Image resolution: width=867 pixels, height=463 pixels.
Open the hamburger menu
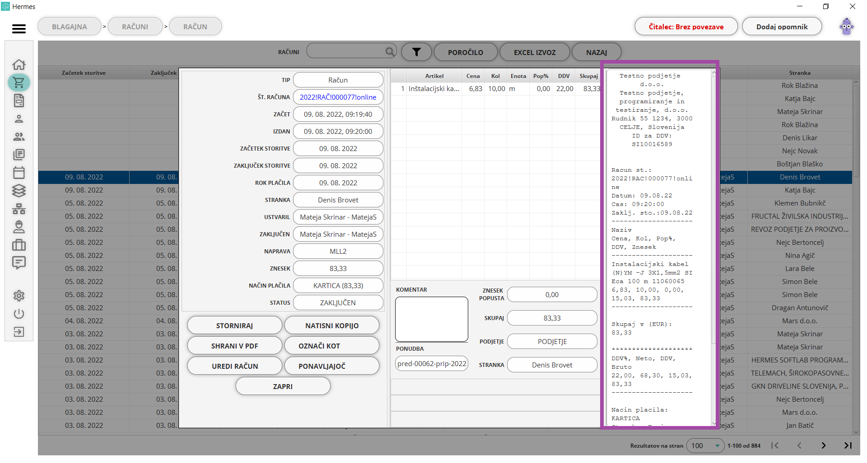tap(19, 28)
